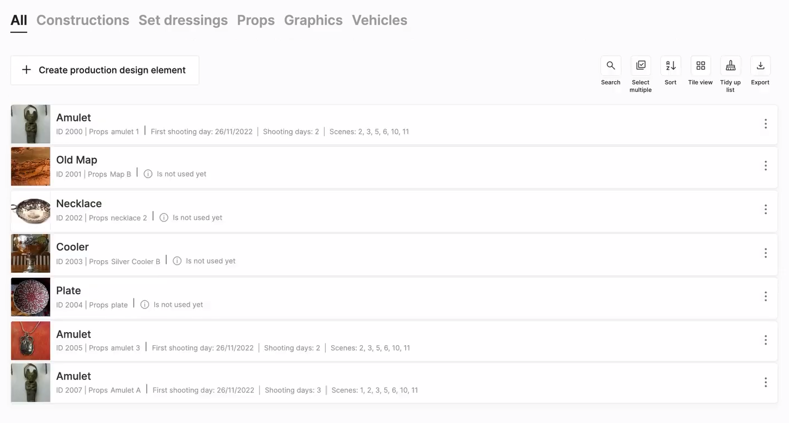This screenshot has width=789, height=423.
Task: Click Create production design element button
Action: (x=105, y=70)
